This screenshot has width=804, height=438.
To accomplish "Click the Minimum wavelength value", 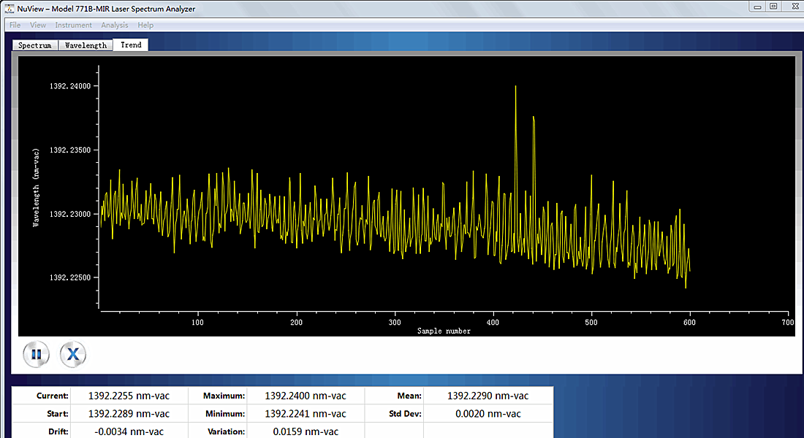I will 305,414.
